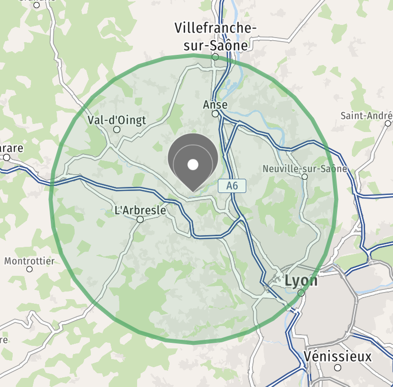Click the Montrottier town marker
Screen dimensions: 393x387
pos(29,269)
